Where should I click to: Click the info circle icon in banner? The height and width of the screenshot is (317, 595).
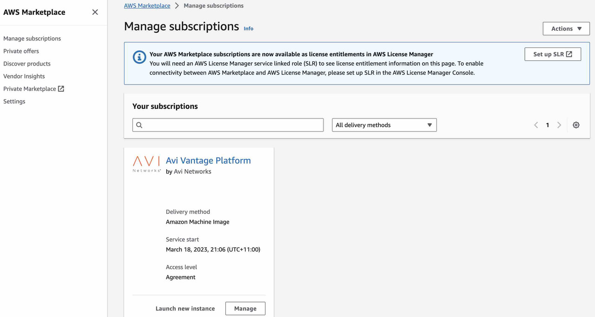[139, 57]
